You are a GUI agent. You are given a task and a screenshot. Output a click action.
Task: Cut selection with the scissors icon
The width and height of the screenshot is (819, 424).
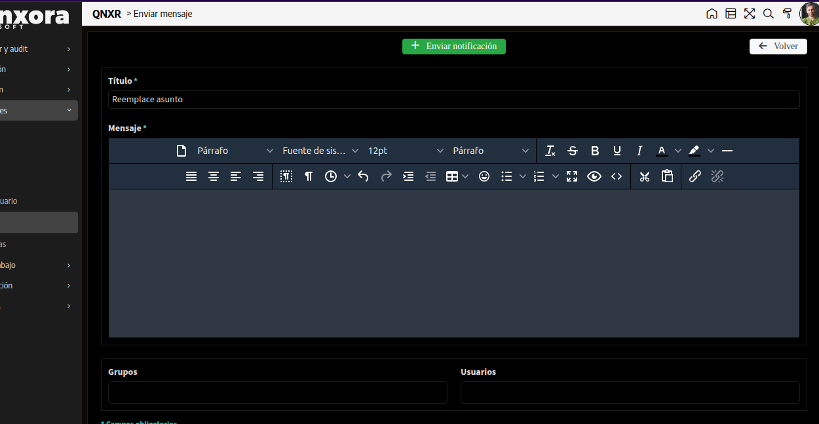point(645,176)
